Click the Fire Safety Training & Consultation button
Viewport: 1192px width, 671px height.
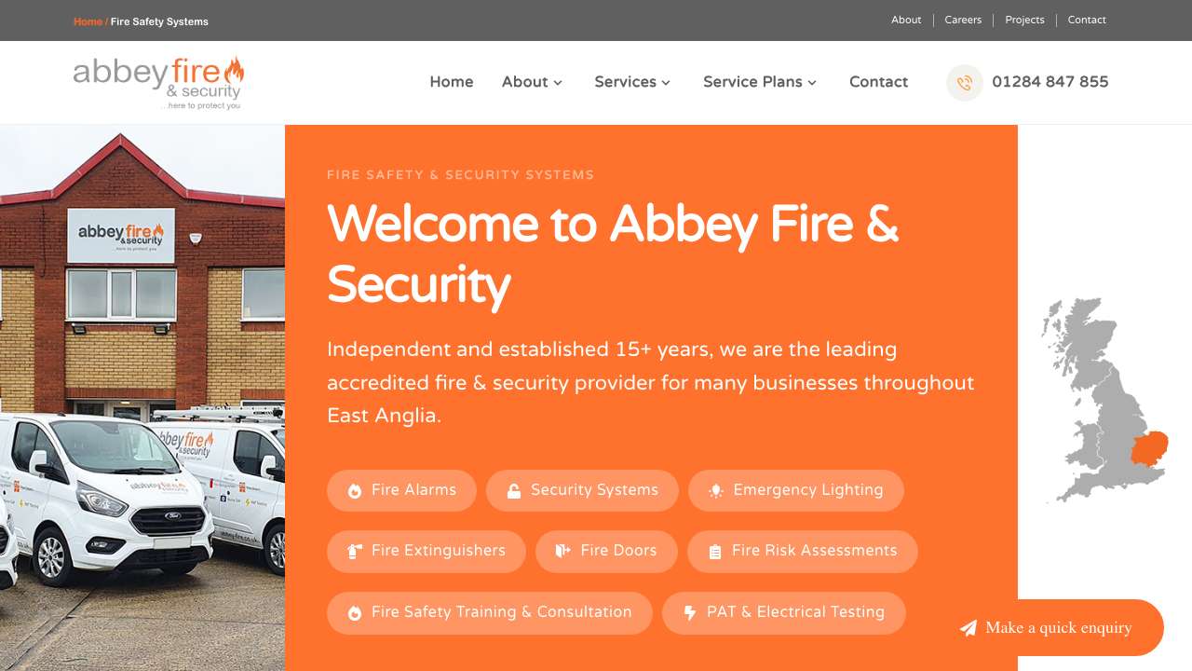[x=490, y=612]
